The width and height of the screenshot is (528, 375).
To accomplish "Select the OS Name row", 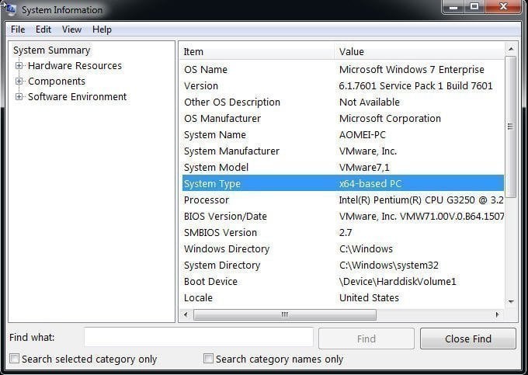I will point(342,70).
